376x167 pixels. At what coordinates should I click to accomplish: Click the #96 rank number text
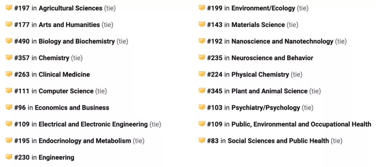coord(20,108)
